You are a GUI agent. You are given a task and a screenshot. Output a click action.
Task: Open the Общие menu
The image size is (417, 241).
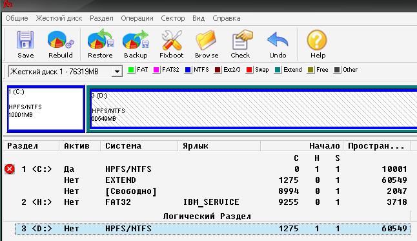click(17, 18)
